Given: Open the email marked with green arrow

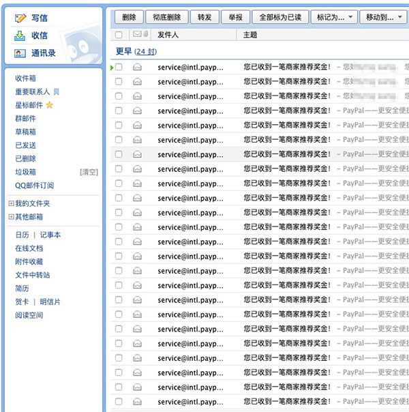Looking at the screenshot, I should (287, 67).
